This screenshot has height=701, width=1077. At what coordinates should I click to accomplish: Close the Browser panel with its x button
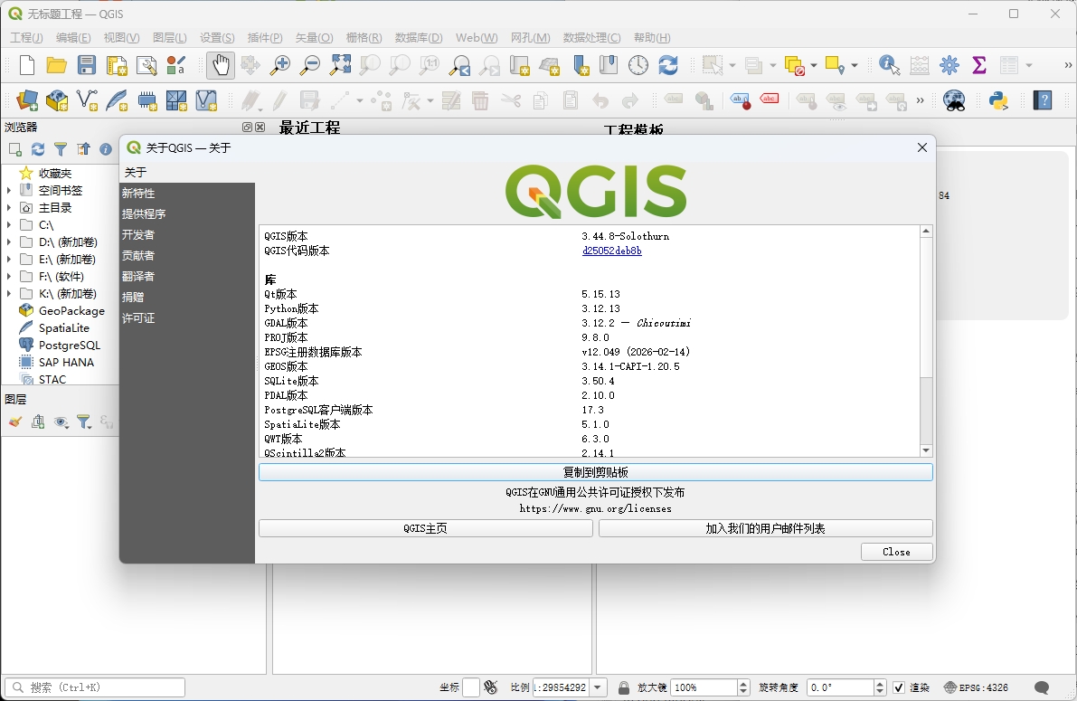pyautogui.click(x=260, y=128)
